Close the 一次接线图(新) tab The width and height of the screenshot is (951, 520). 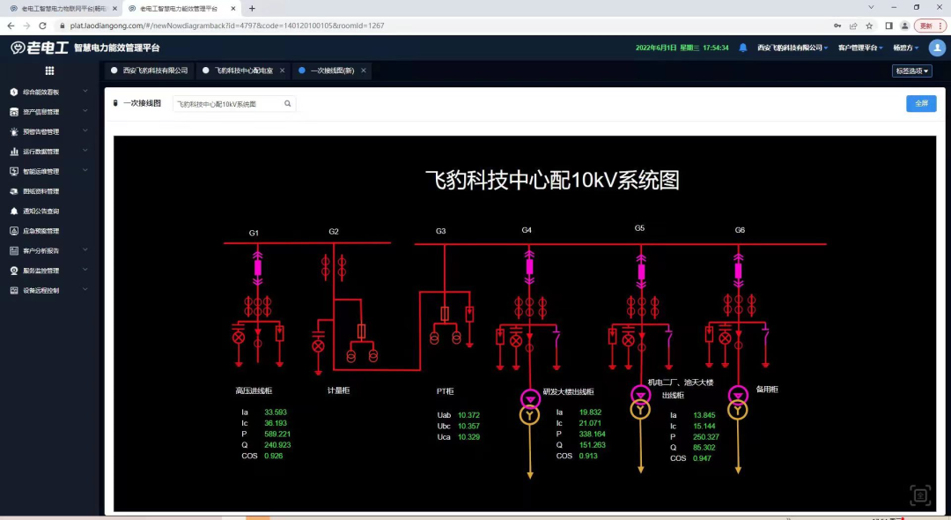[364, 71]
